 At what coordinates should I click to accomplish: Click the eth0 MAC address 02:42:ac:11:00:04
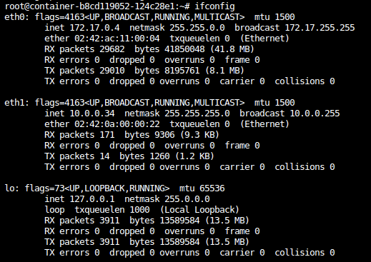[x=117, y=39]
